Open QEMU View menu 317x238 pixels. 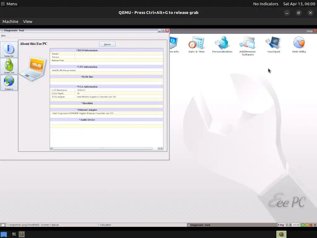[28, 21]
